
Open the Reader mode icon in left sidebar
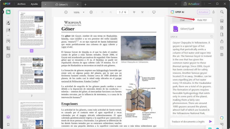8,12
